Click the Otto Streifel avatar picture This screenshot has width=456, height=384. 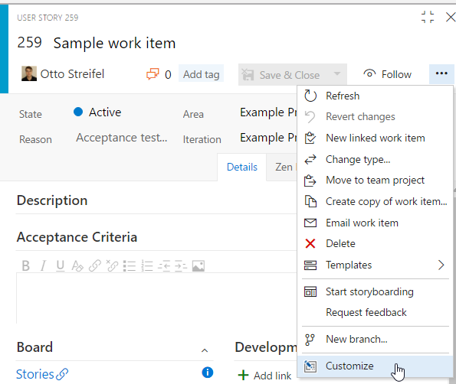[29, 73]
